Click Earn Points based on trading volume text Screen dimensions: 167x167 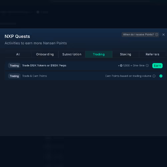pyautogui.click(x=128, y=76)
